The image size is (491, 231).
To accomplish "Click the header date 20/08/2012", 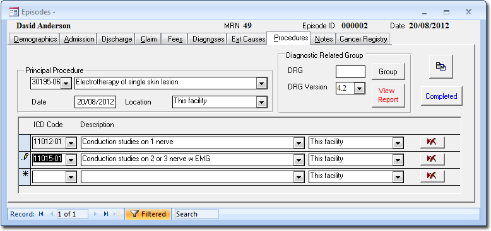I will [x=429, y=26].
